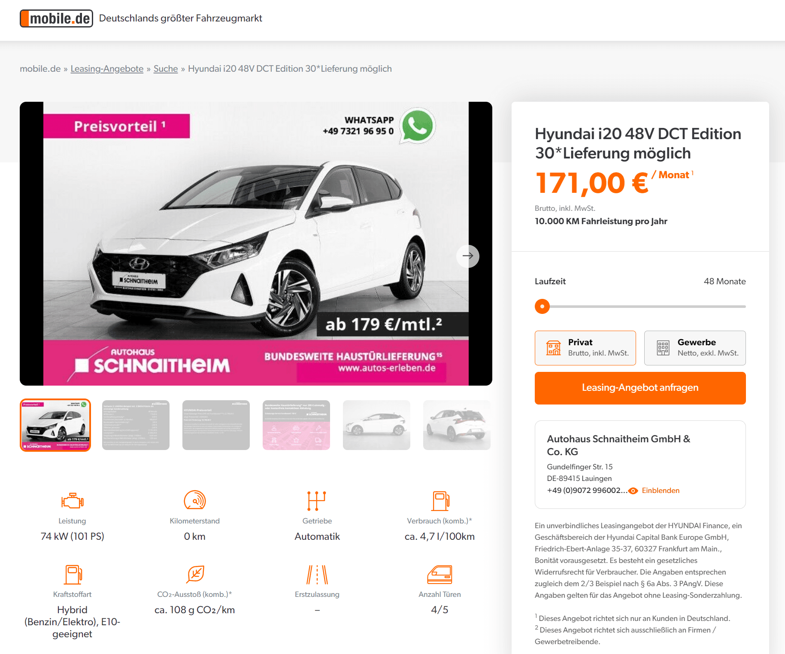
Task: Request offer via Leasing-Angebot anfragen
Action: [640, 388]
